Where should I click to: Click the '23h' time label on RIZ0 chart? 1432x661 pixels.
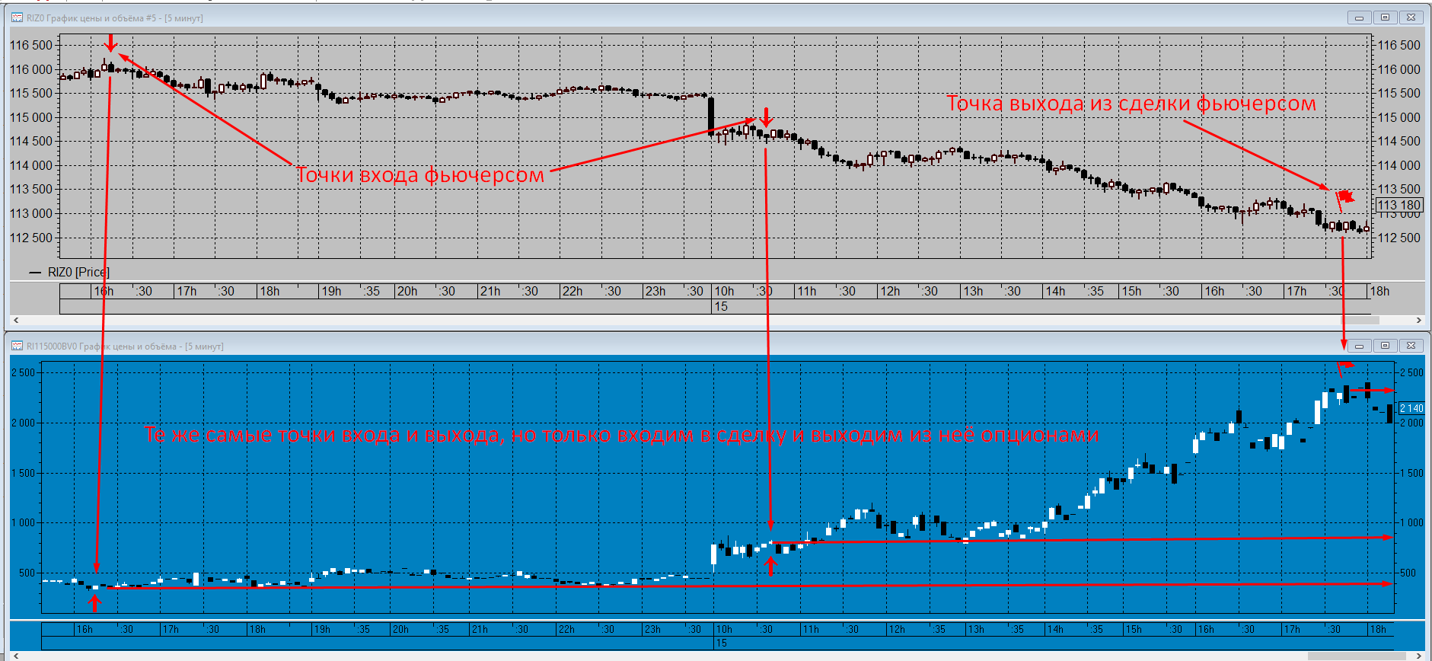click(x=655, y=291)
